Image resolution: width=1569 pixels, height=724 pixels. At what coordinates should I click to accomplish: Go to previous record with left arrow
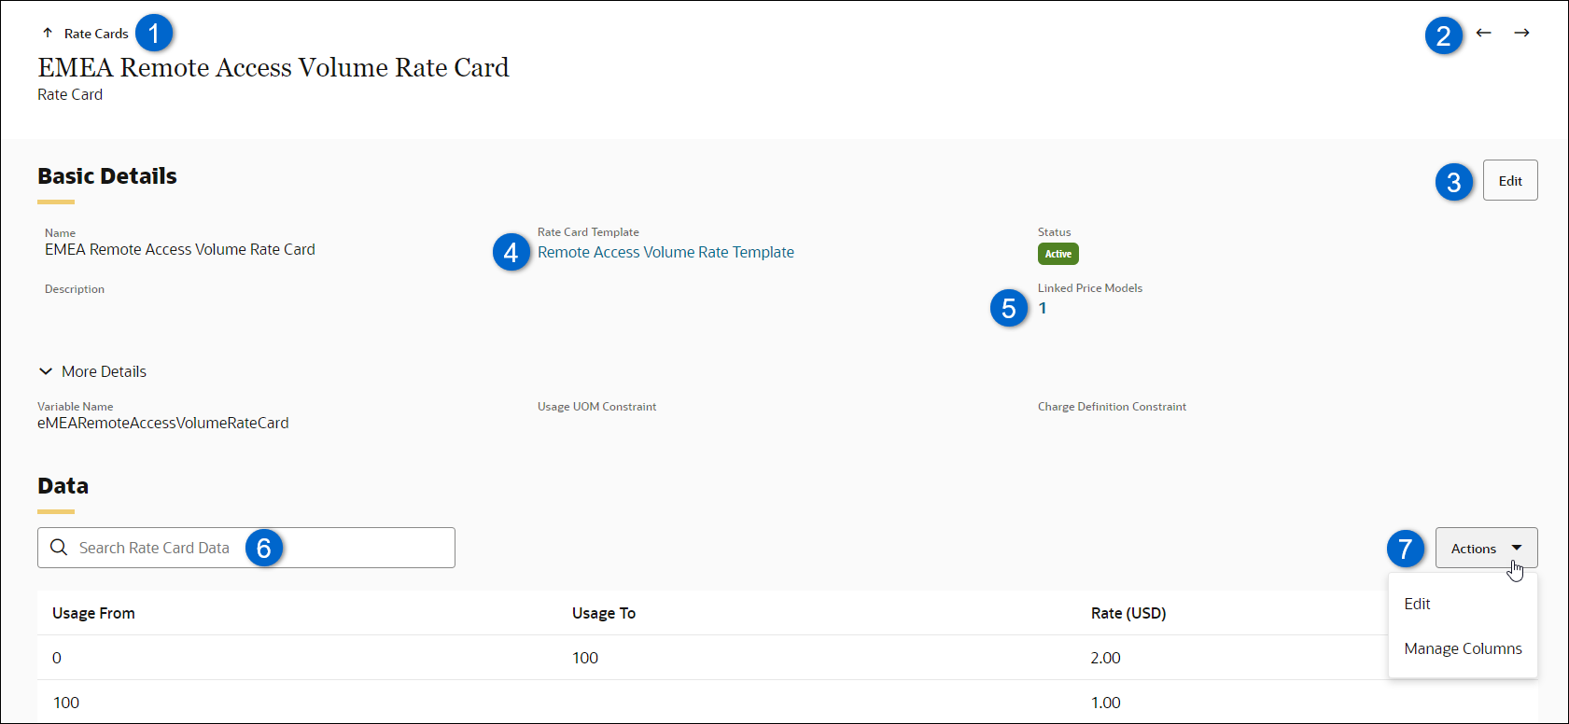(1483, 33)
